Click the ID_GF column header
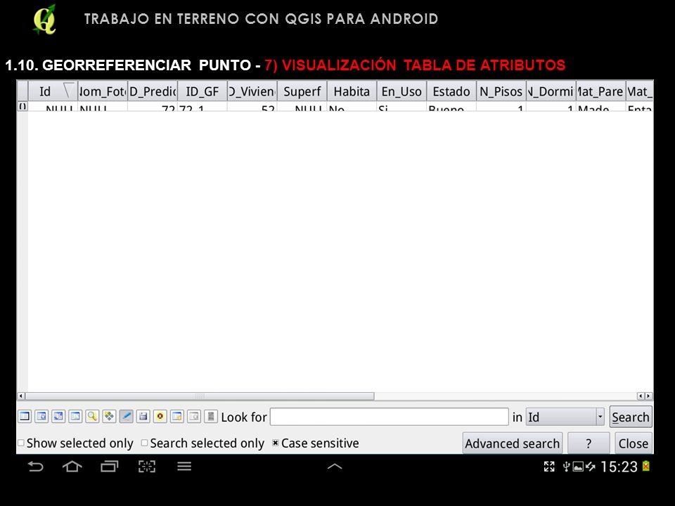Viewport: 675px width, 506px height. click(x=202, y=91)
